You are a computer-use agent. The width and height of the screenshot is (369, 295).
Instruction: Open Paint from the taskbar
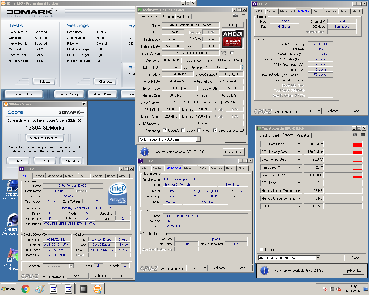click(40, 289)
